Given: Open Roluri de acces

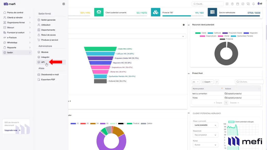Looking at the screenshot, I should pyautogui.click(x=48, y=35).
